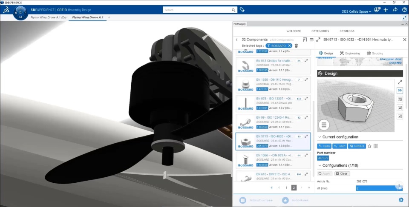Click the plus Add icon in top bar
The image size is (409, 207).
[386, 10]
